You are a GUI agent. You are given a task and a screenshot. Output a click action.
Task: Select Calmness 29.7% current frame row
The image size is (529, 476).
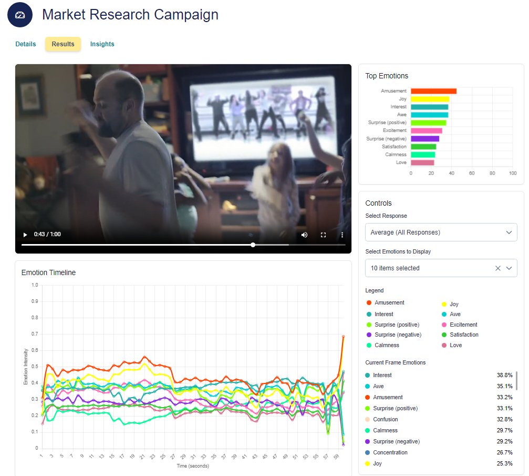[439, 430]
